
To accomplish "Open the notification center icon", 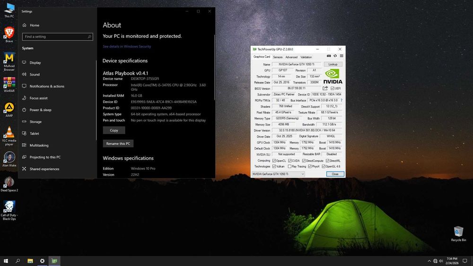I will click(x=465, y=261).
